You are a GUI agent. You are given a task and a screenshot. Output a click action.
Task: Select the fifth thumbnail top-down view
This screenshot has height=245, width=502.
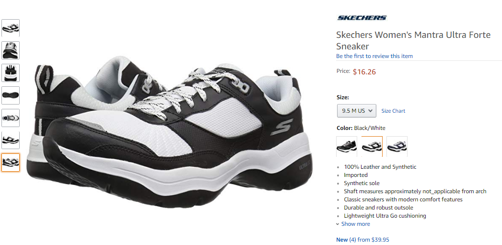click(11, 118)
